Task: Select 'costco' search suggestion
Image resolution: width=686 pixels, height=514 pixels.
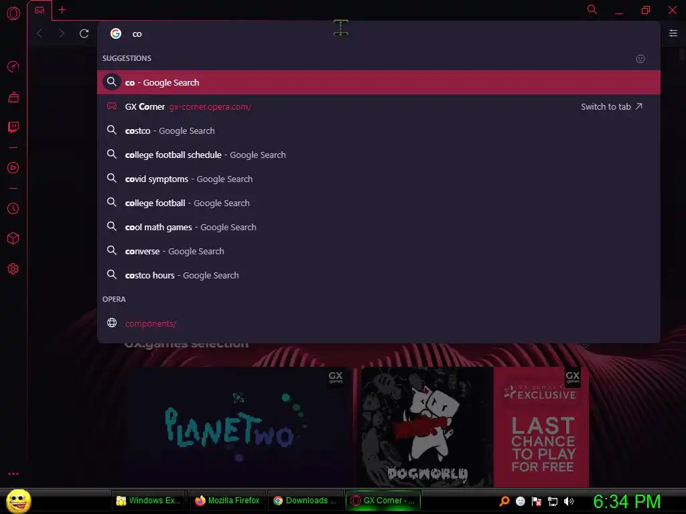Action: coord(379,131)
